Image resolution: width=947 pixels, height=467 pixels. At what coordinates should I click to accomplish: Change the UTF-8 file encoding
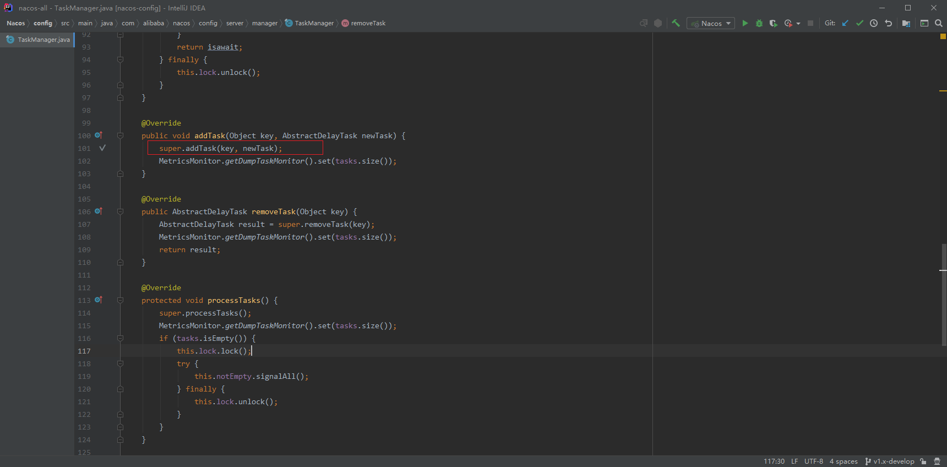point(814,461)
